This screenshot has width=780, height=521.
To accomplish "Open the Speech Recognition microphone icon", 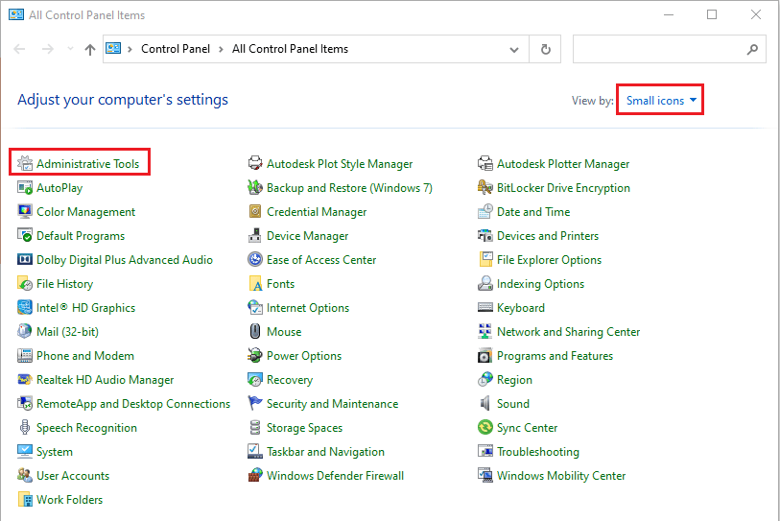I will click(24, 427).
